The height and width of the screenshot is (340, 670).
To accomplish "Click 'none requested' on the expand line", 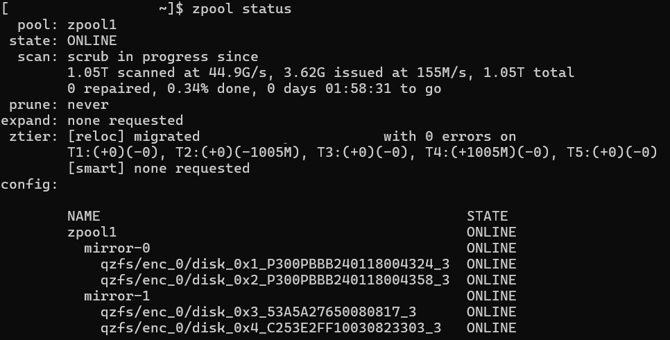I will pyautogui.click(x=125, y=120).
